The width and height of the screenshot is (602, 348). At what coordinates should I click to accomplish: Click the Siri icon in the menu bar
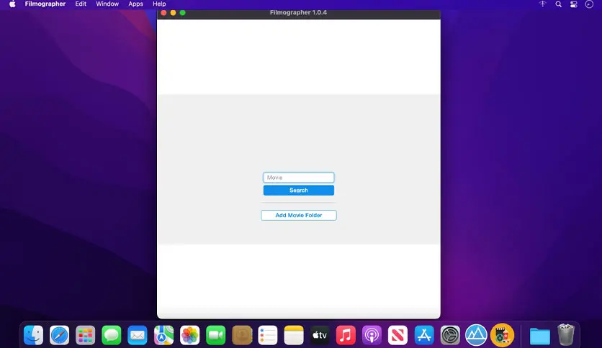[x=589, y=4]
